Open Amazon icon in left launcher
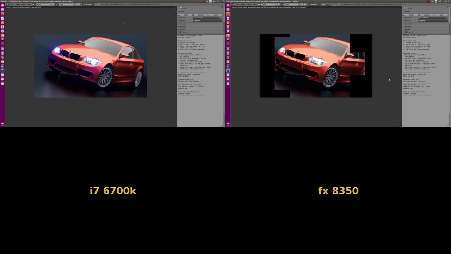Viewport: 451px width, 254px height. click(x=2, y=27)
